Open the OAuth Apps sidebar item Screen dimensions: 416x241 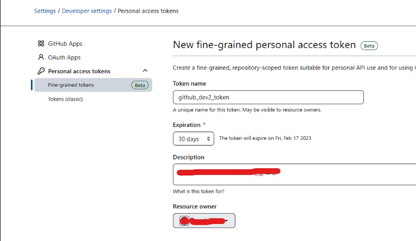[x=64, y=57]
